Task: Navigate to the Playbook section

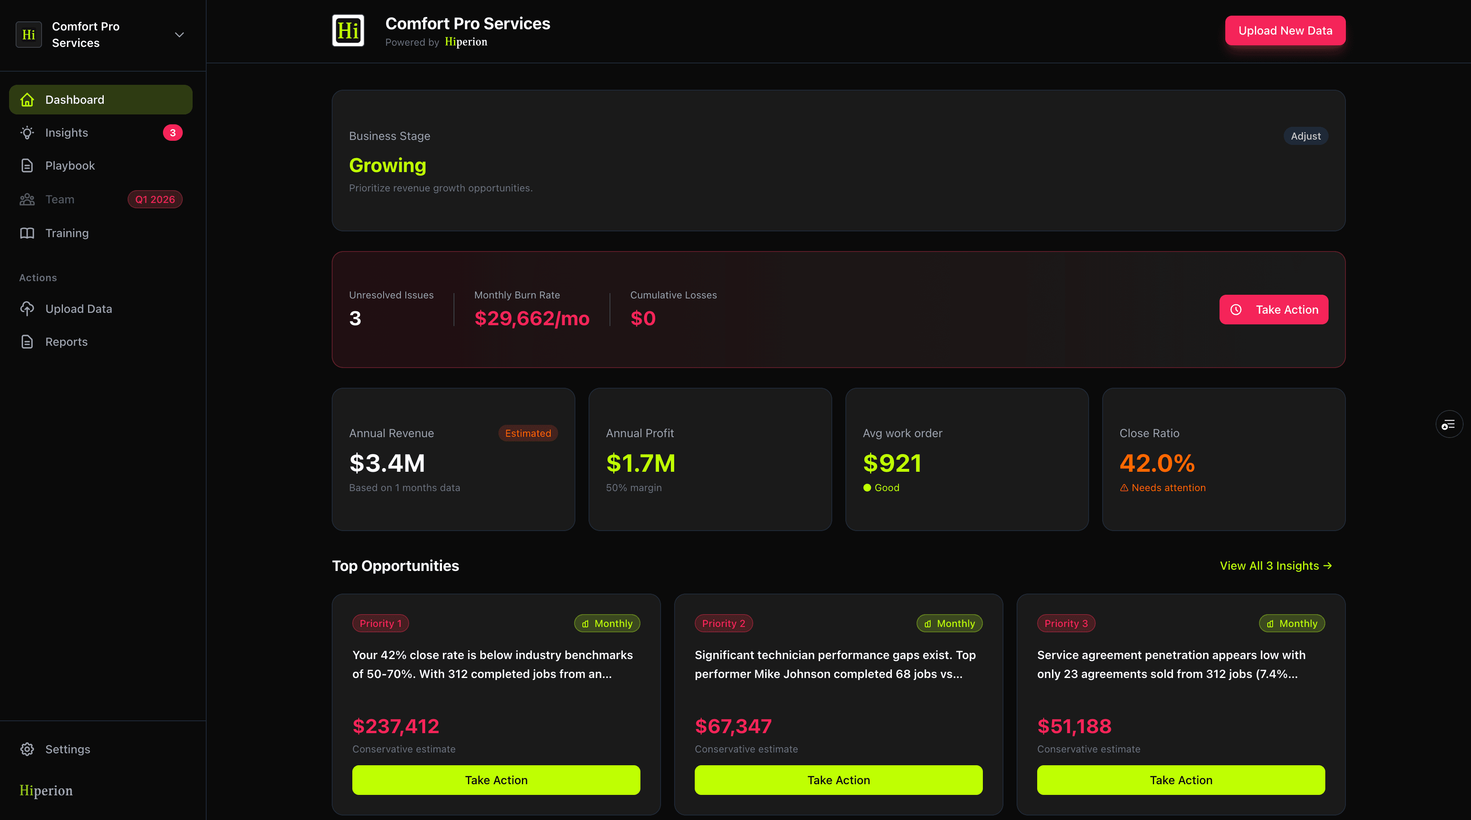Action: tap(70, 165)
